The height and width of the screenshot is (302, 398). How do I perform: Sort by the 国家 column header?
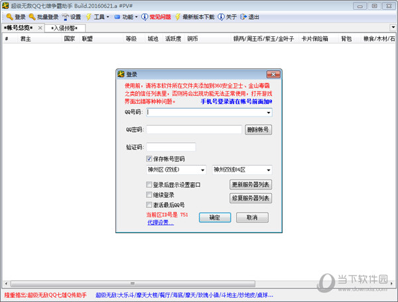coord(69,39)
